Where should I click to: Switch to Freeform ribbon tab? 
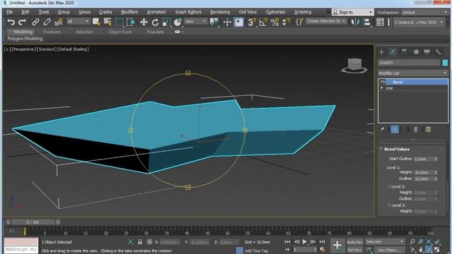click(x=52, y=32)
